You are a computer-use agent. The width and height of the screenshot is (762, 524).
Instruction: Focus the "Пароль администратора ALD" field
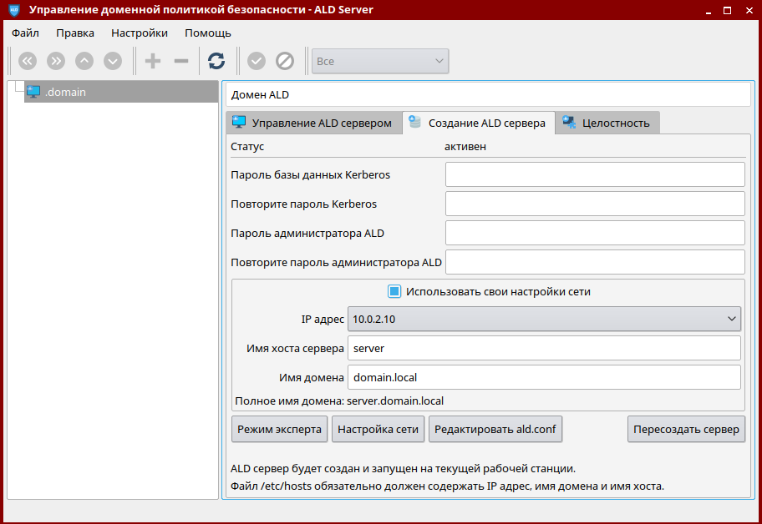(x=595, y=233)
